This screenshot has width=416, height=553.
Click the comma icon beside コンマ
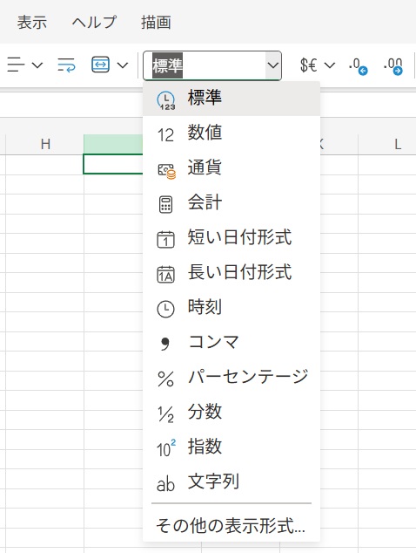164,344
